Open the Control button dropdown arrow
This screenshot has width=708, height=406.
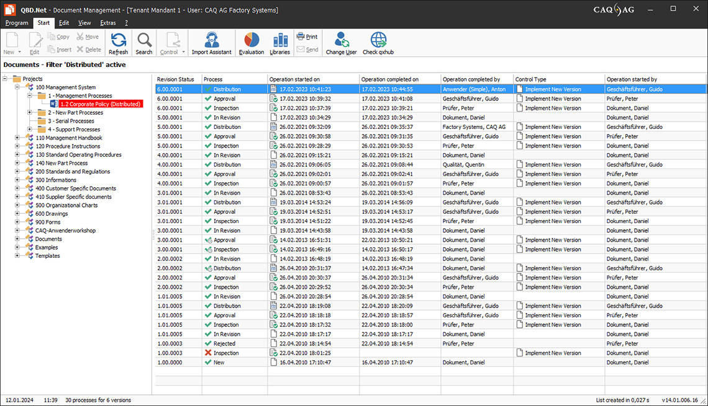click(x=183, y=52)
